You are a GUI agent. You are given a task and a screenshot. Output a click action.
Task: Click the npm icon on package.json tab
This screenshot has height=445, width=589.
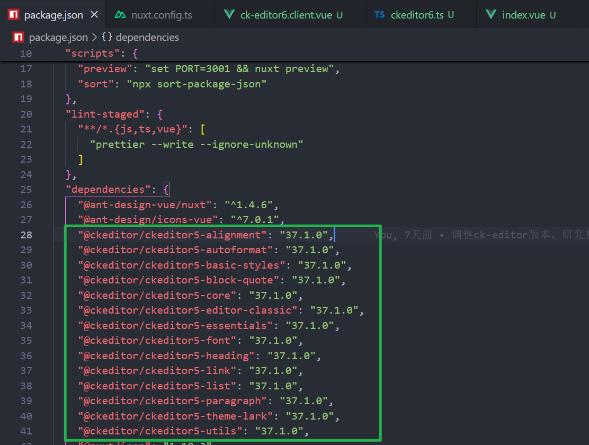pyautogui.click(x=14, y=15)
